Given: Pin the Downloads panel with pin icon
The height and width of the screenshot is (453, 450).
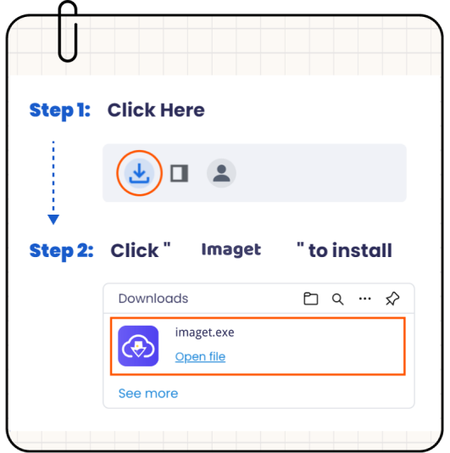Looking at the screenshot, I should point(392,299).
